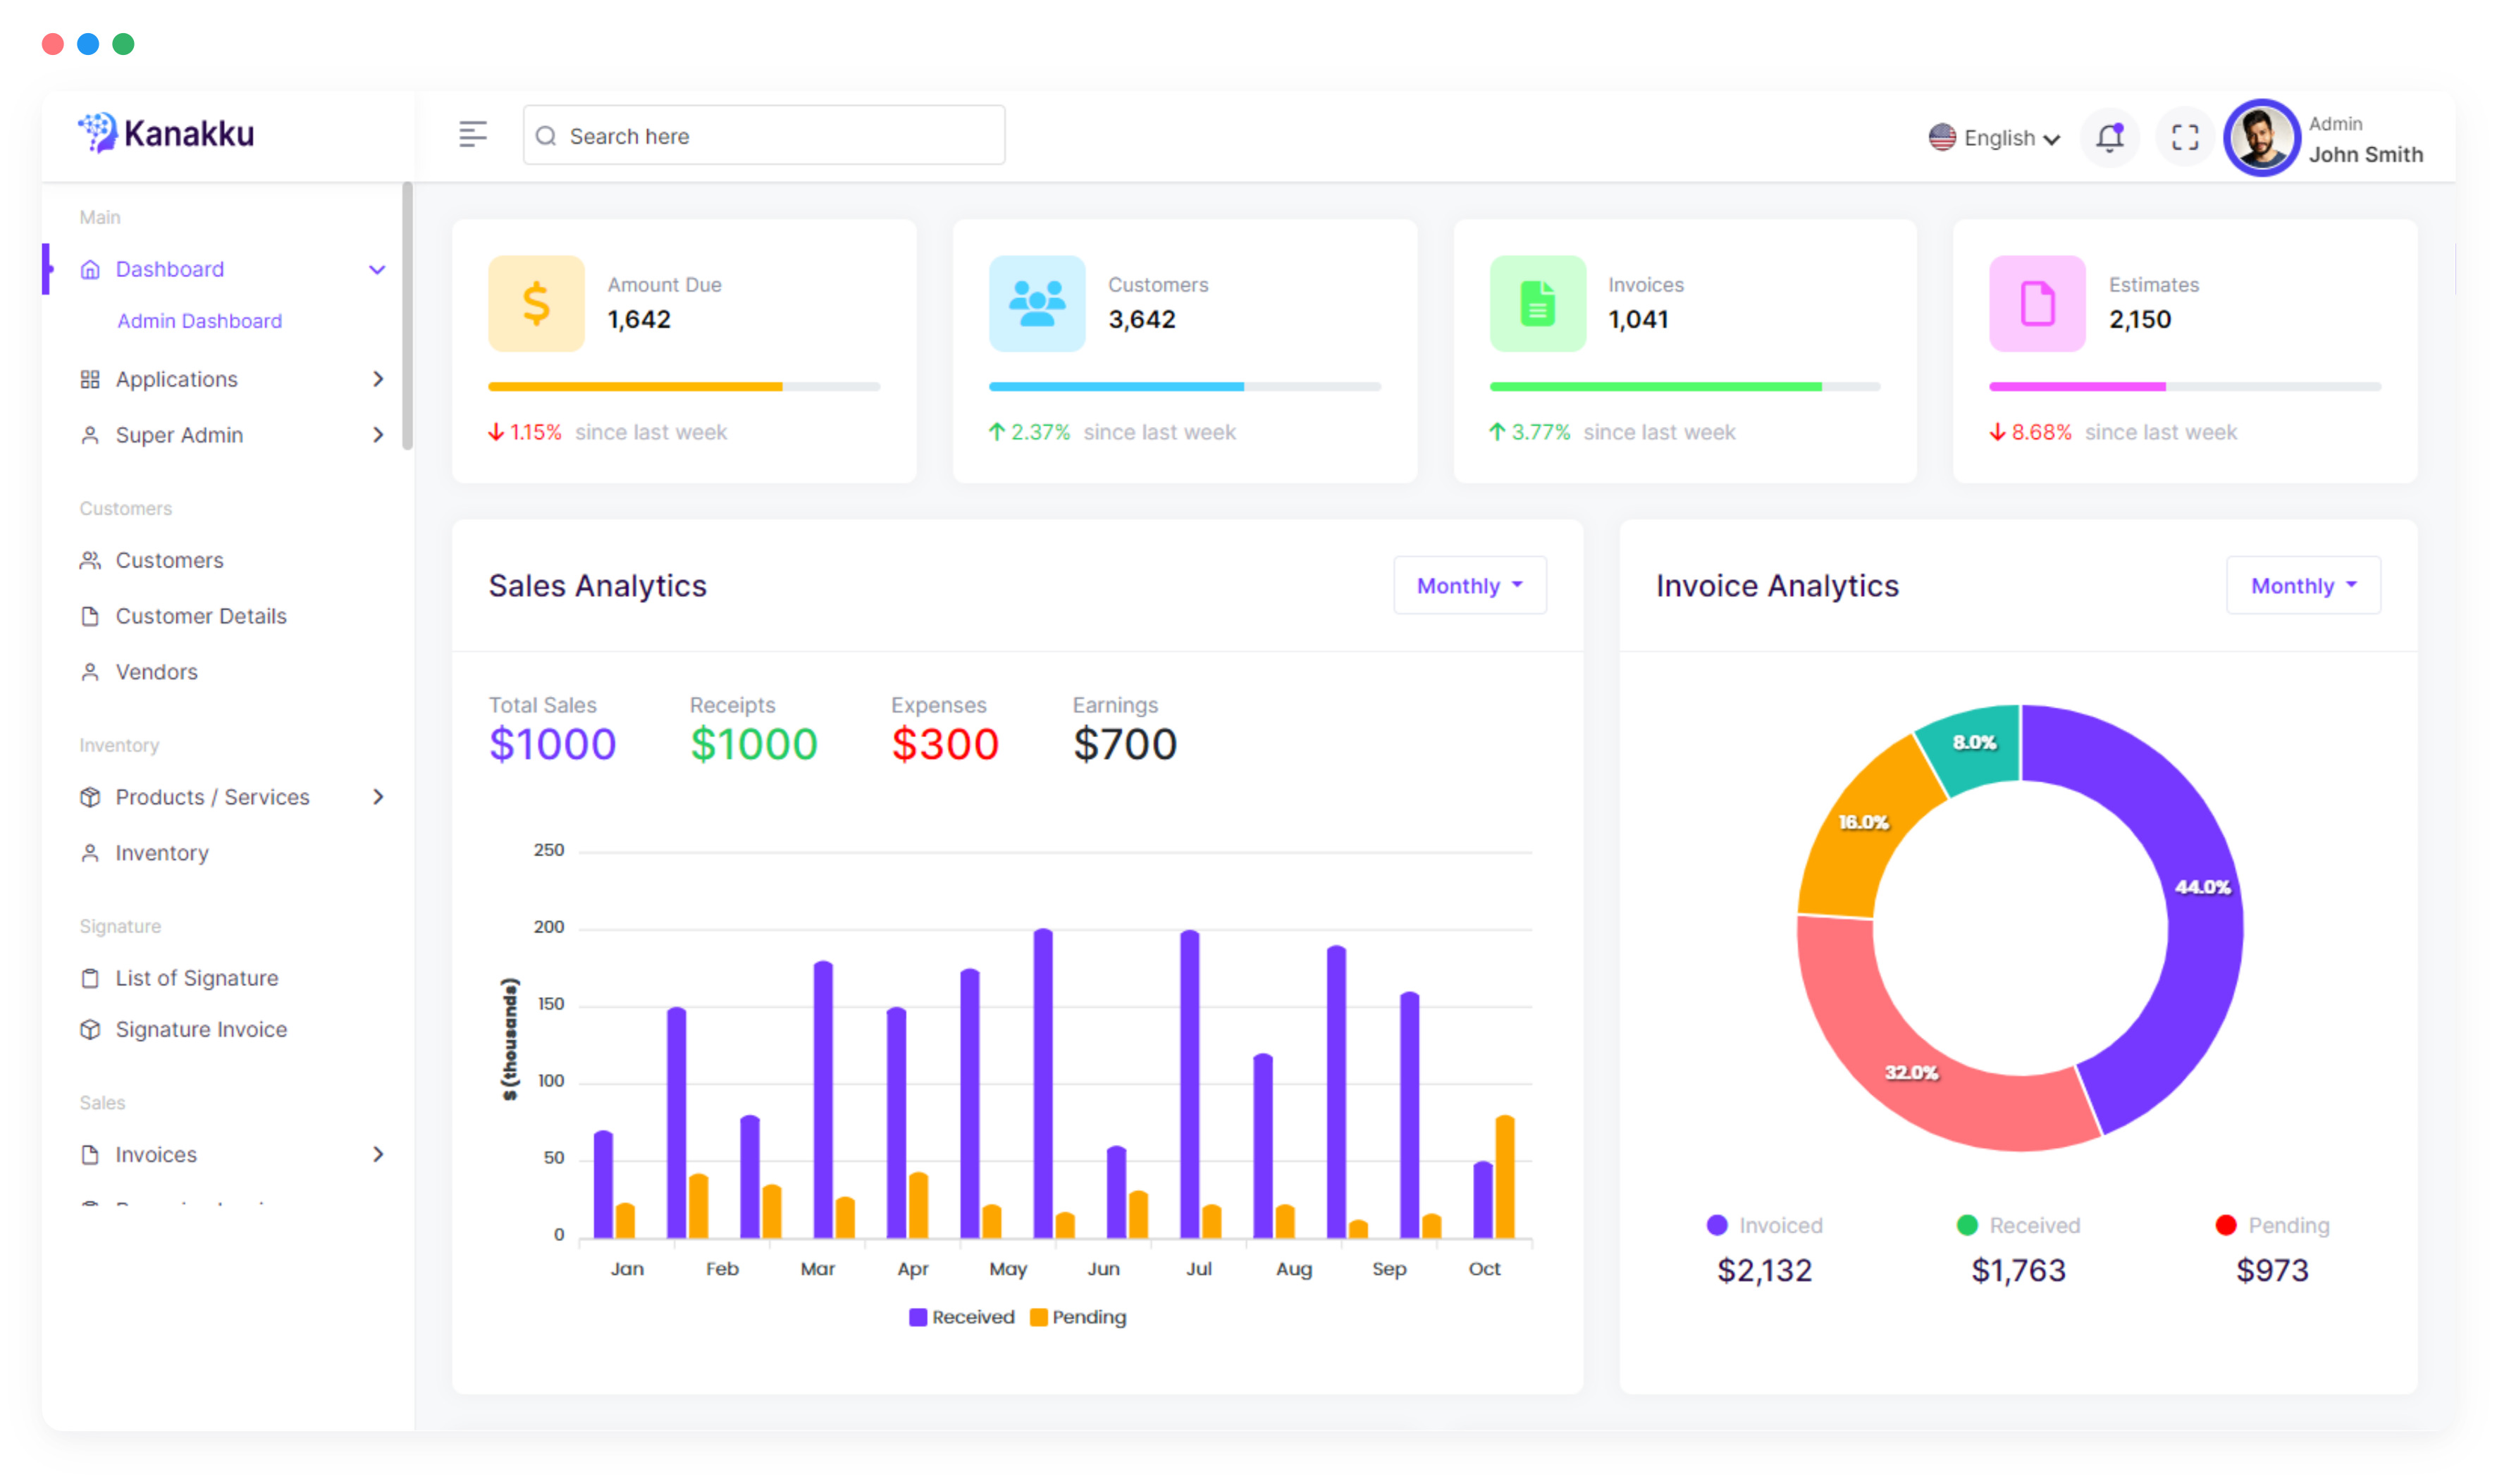Click the Kanakku logo

[x=167, y=133]
